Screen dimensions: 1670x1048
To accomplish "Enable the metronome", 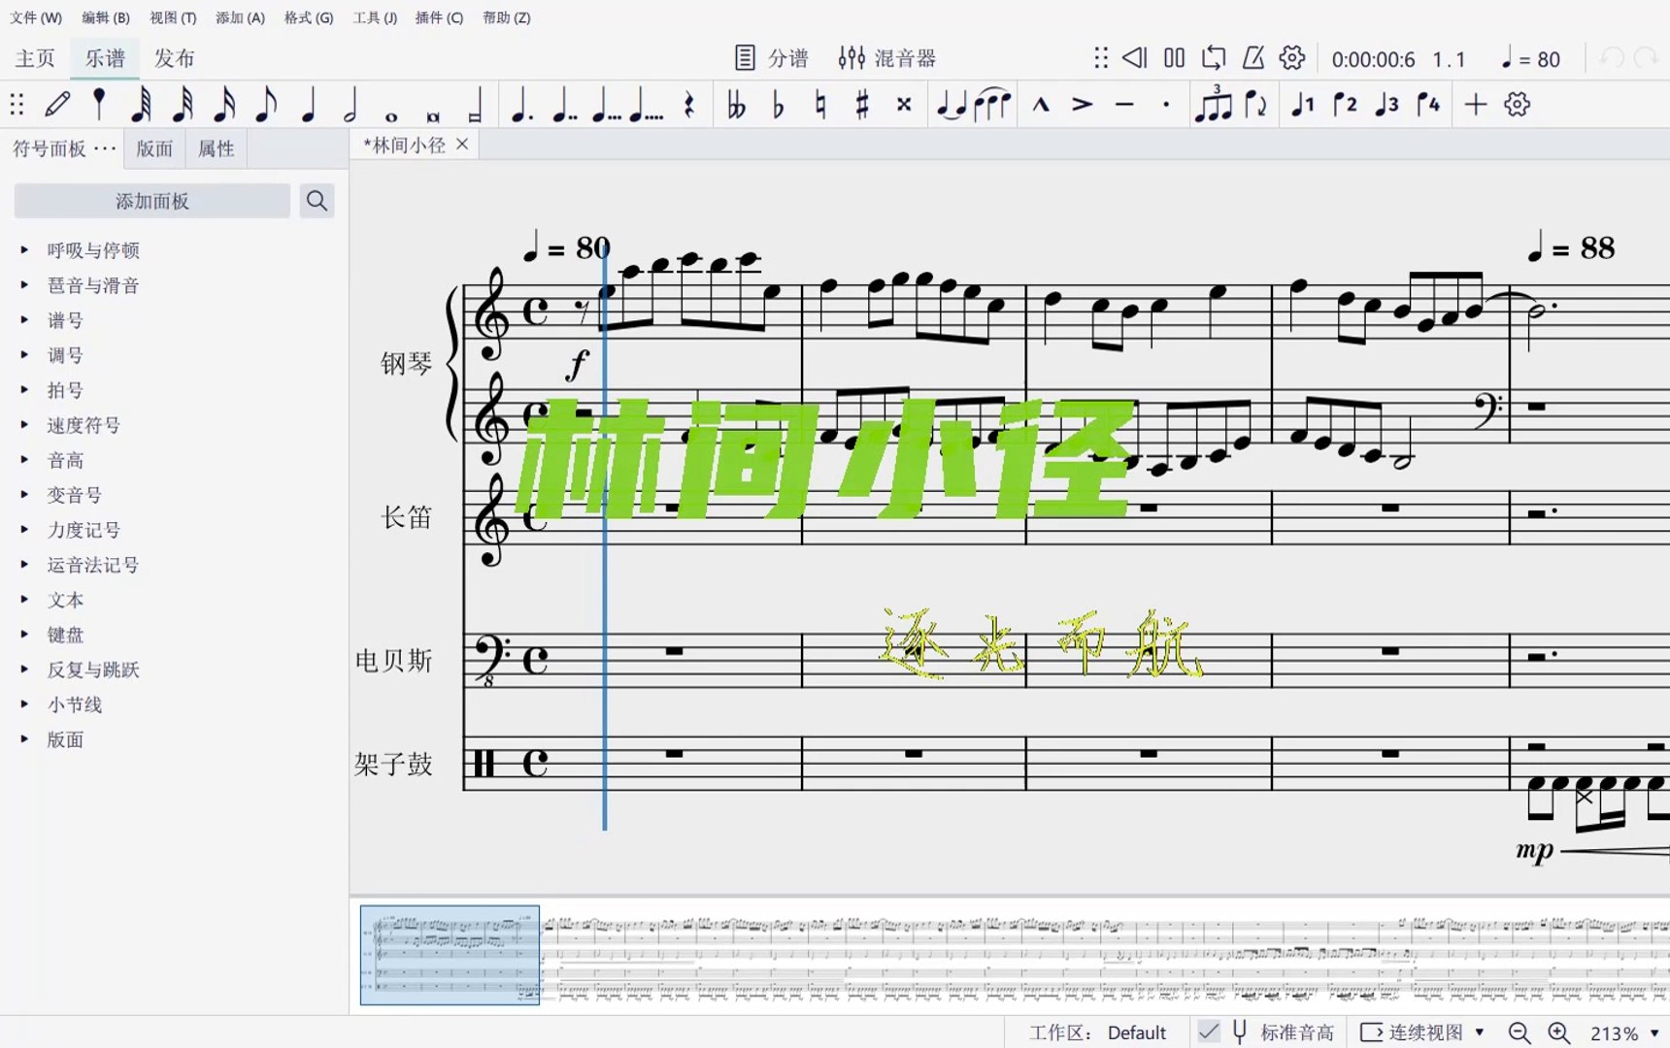I will 1252,58.
